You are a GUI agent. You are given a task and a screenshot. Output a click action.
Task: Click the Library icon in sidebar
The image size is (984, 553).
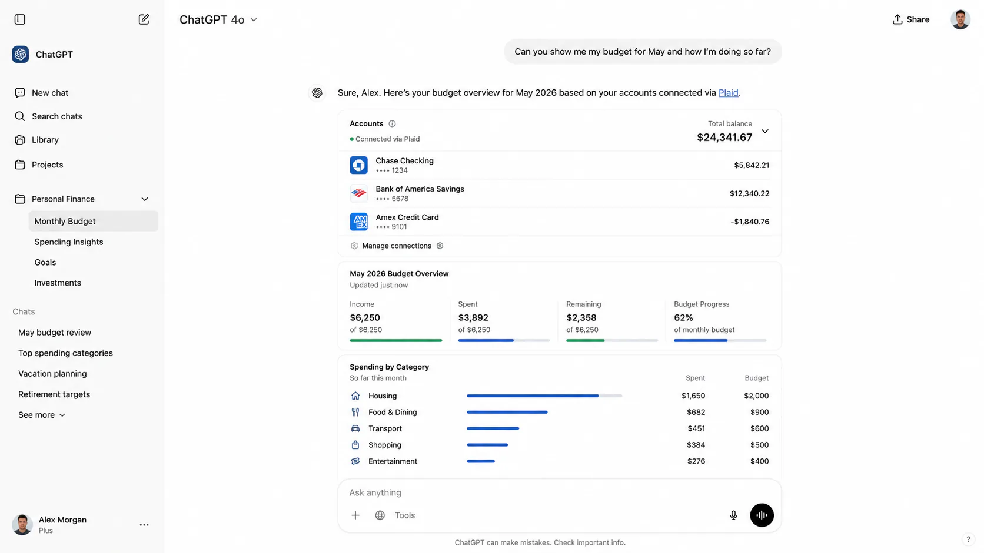click(x=20, y=140)
